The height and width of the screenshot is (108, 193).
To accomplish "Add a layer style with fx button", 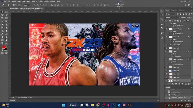I will [x=172, y=84].
